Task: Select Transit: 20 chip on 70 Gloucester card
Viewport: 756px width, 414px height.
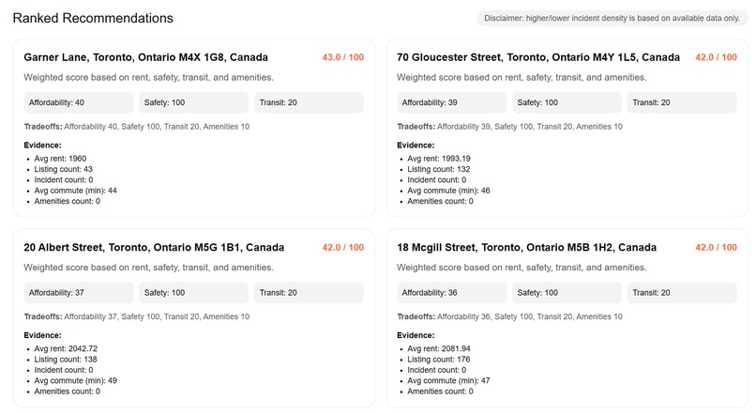Action: point(683,102)
